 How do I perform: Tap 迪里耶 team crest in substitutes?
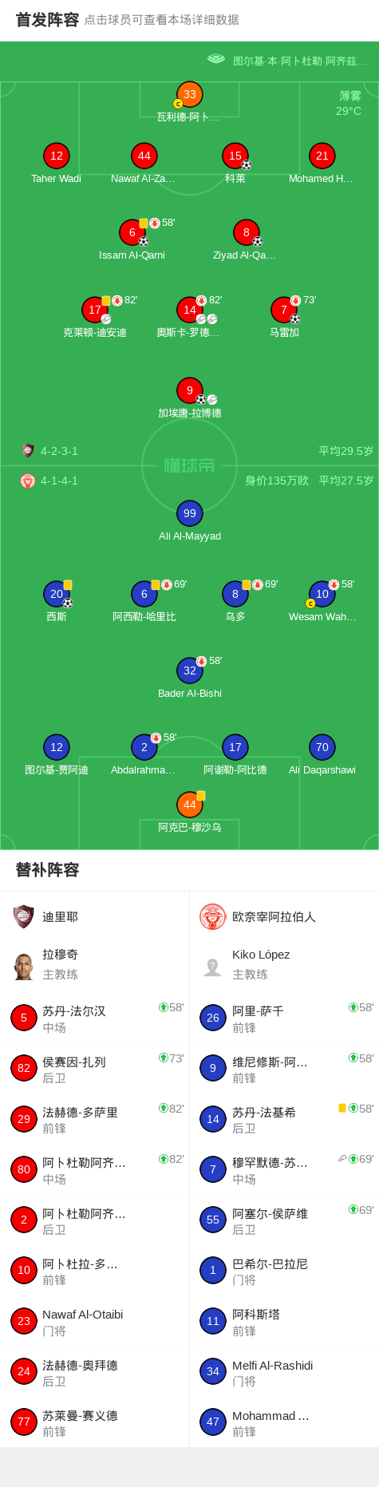click(24, 916)
